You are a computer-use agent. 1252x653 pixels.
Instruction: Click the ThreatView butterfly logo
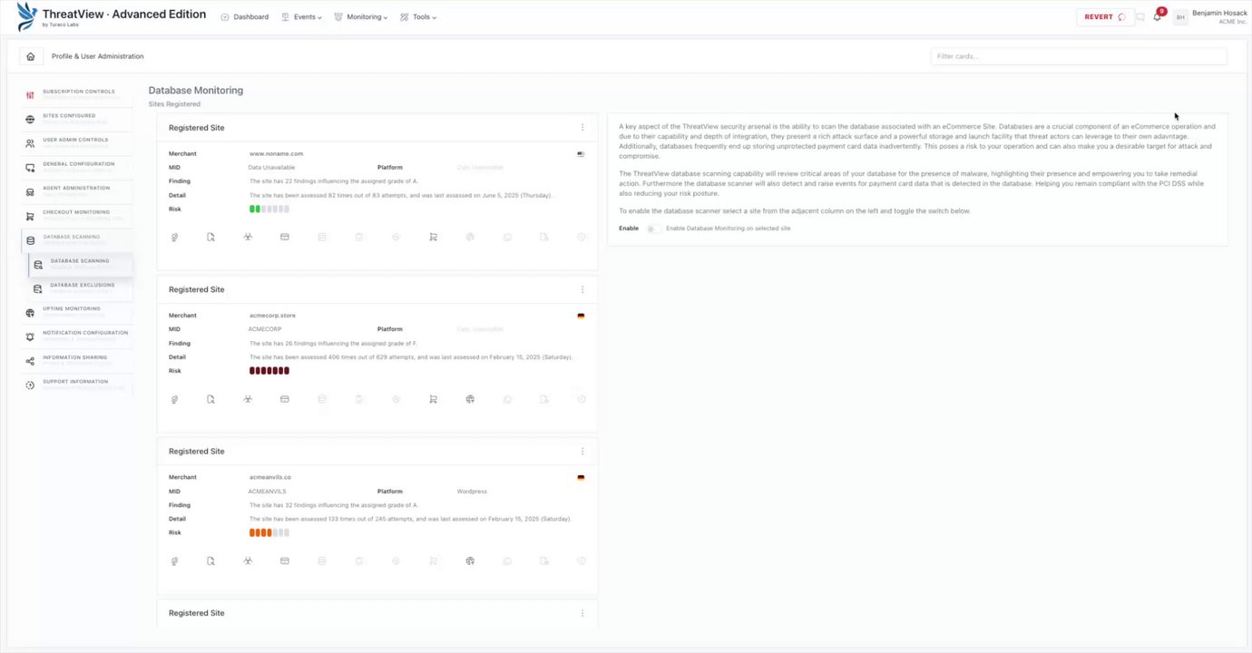[x=27, y=15]
